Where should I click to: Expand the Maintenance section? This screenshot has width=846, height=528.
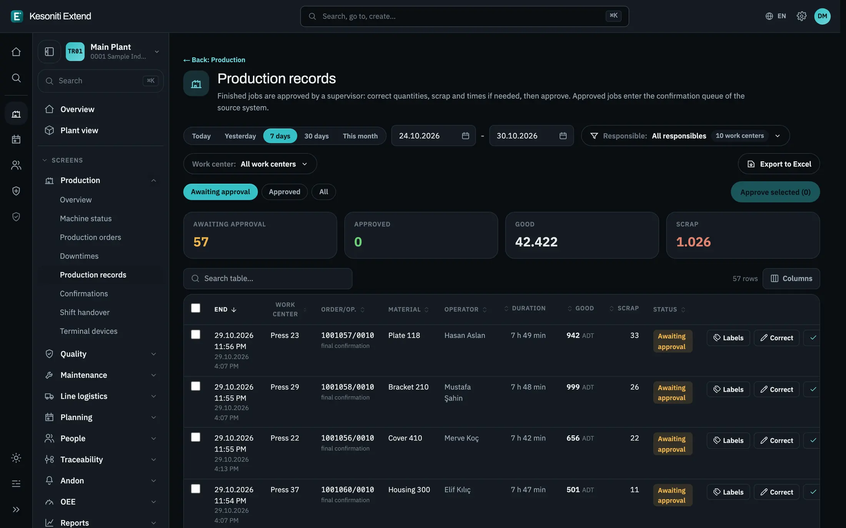click(x=100, y=375)
